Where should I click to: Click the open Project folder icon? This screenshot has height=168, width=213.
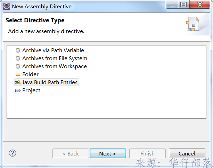(18, 90)
